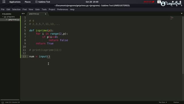This screenshot has width=184, height=104.
Task: Go to next tab with right arrow
Action: coord(24,14)
